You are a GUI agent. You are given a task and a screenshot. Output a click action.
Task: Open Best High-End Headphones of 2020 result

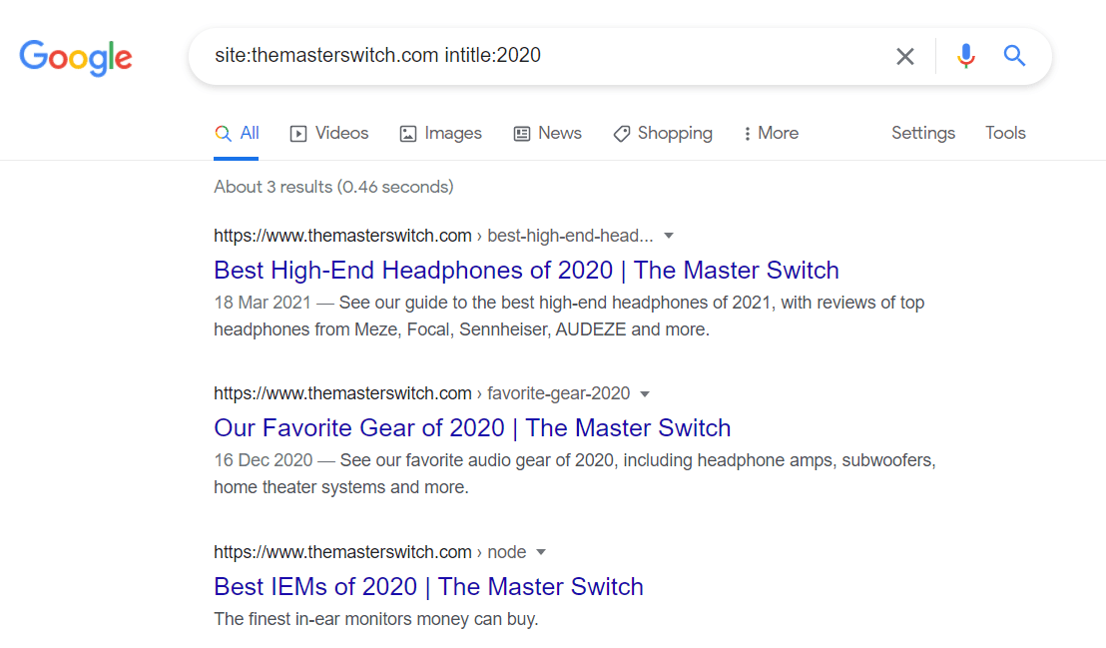pos(526,270)
